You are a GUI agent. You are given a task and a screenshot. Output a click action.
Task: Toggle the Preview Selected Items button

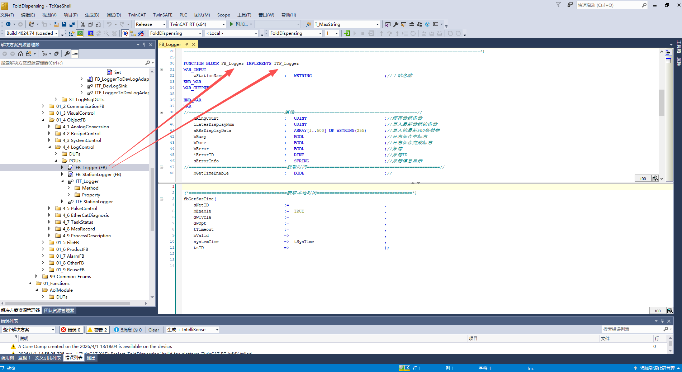(75, 54)
